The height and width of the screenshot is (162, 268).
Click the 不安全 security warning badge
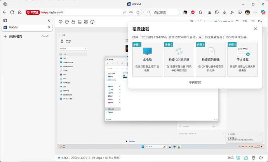33,12
